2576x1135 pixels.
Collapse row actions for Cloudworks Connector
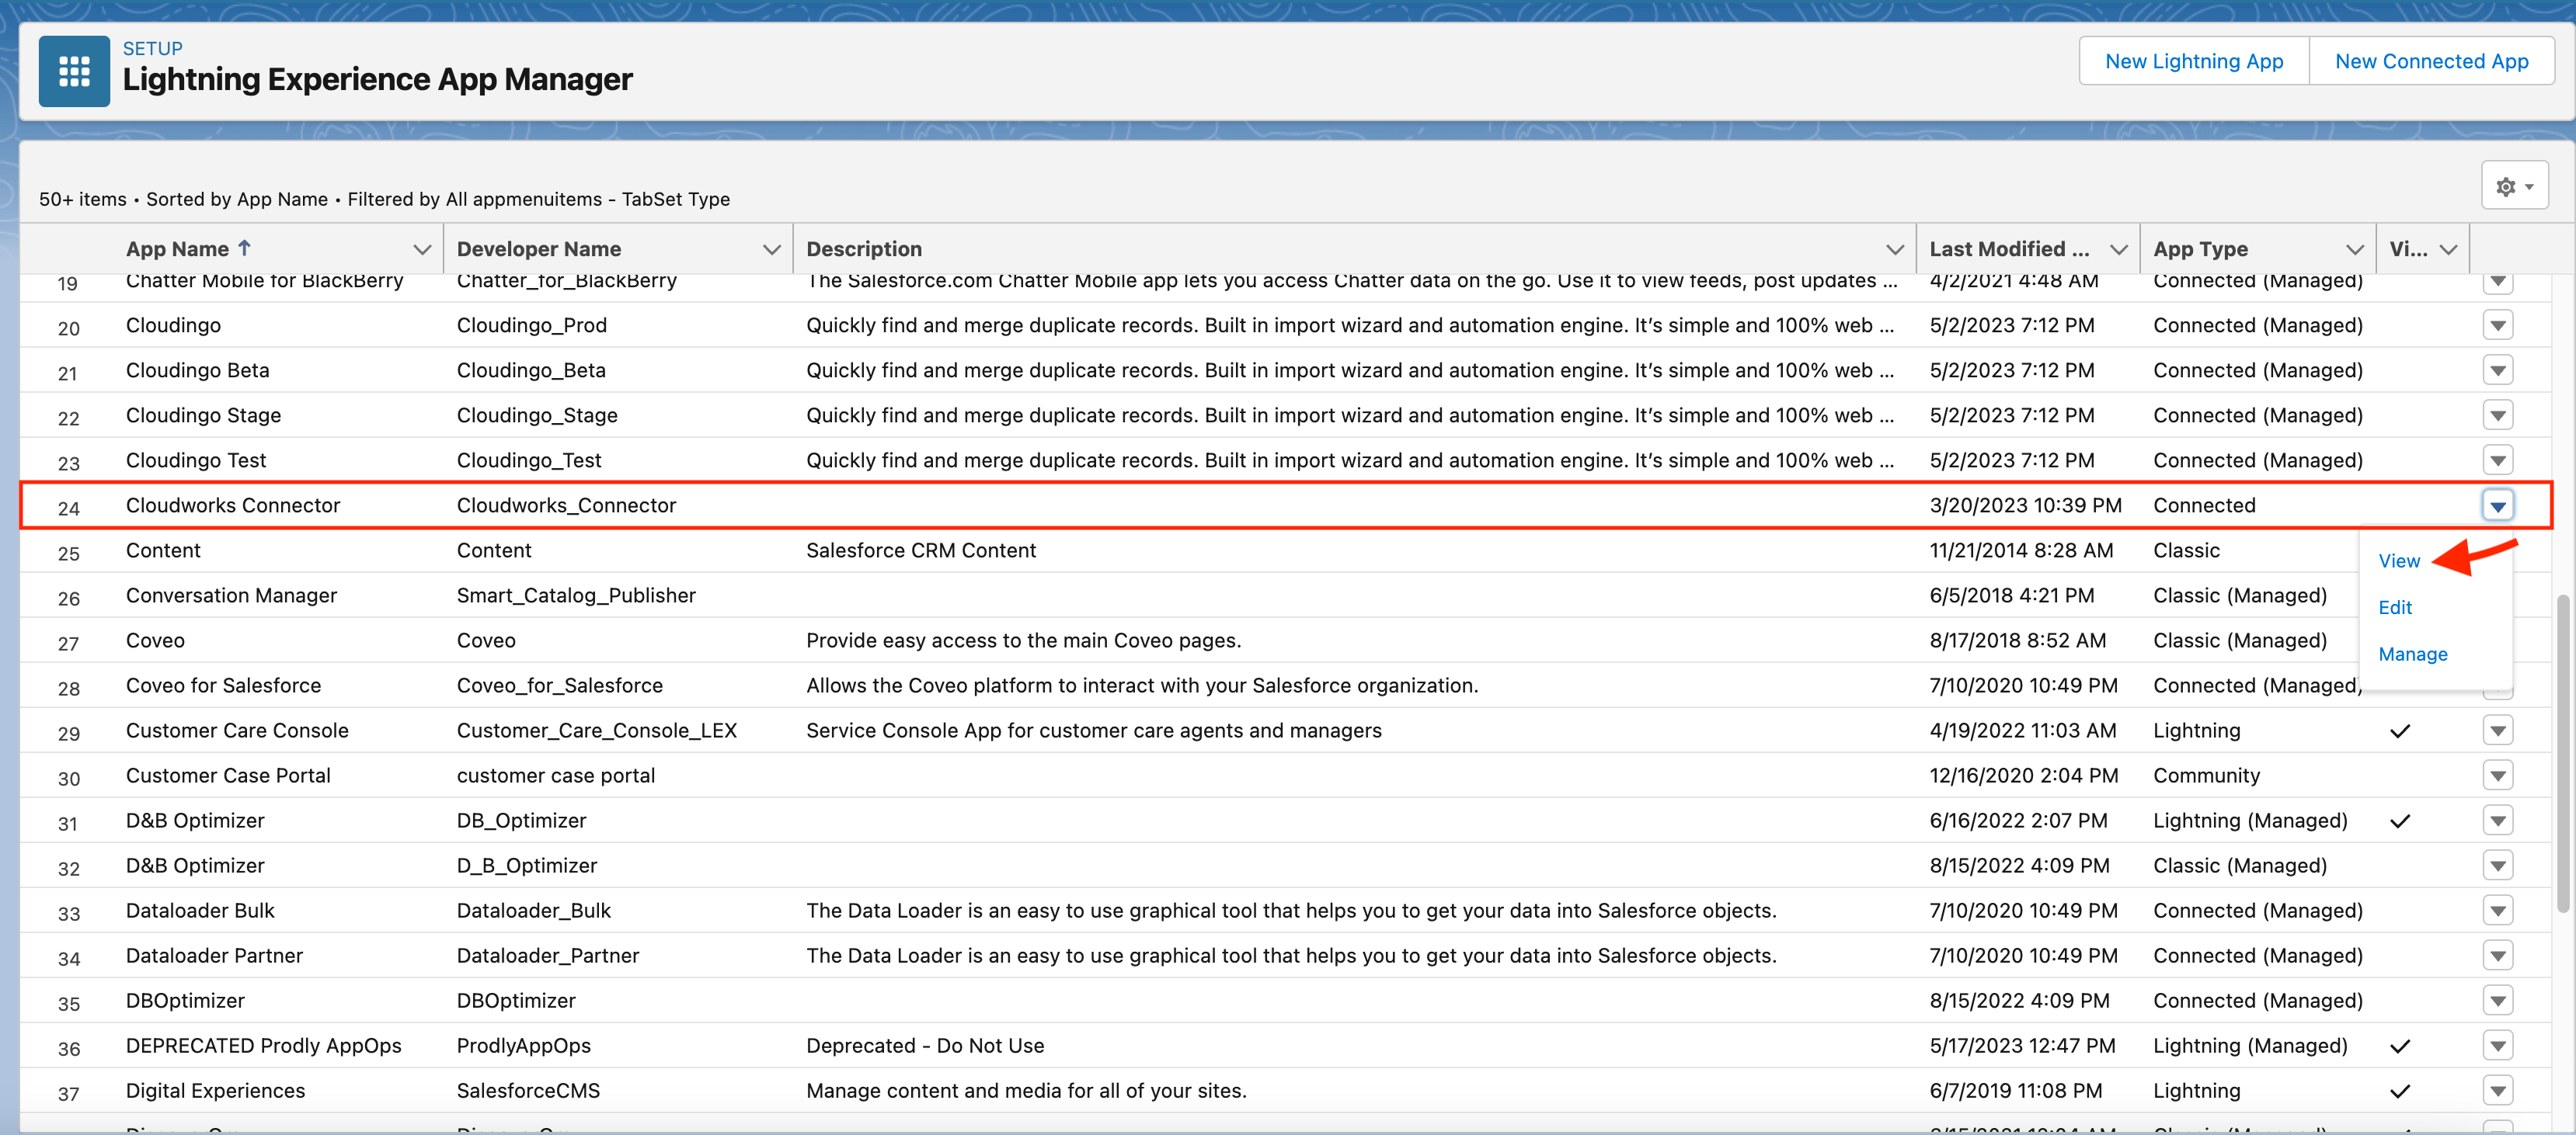pos(2497,505)
